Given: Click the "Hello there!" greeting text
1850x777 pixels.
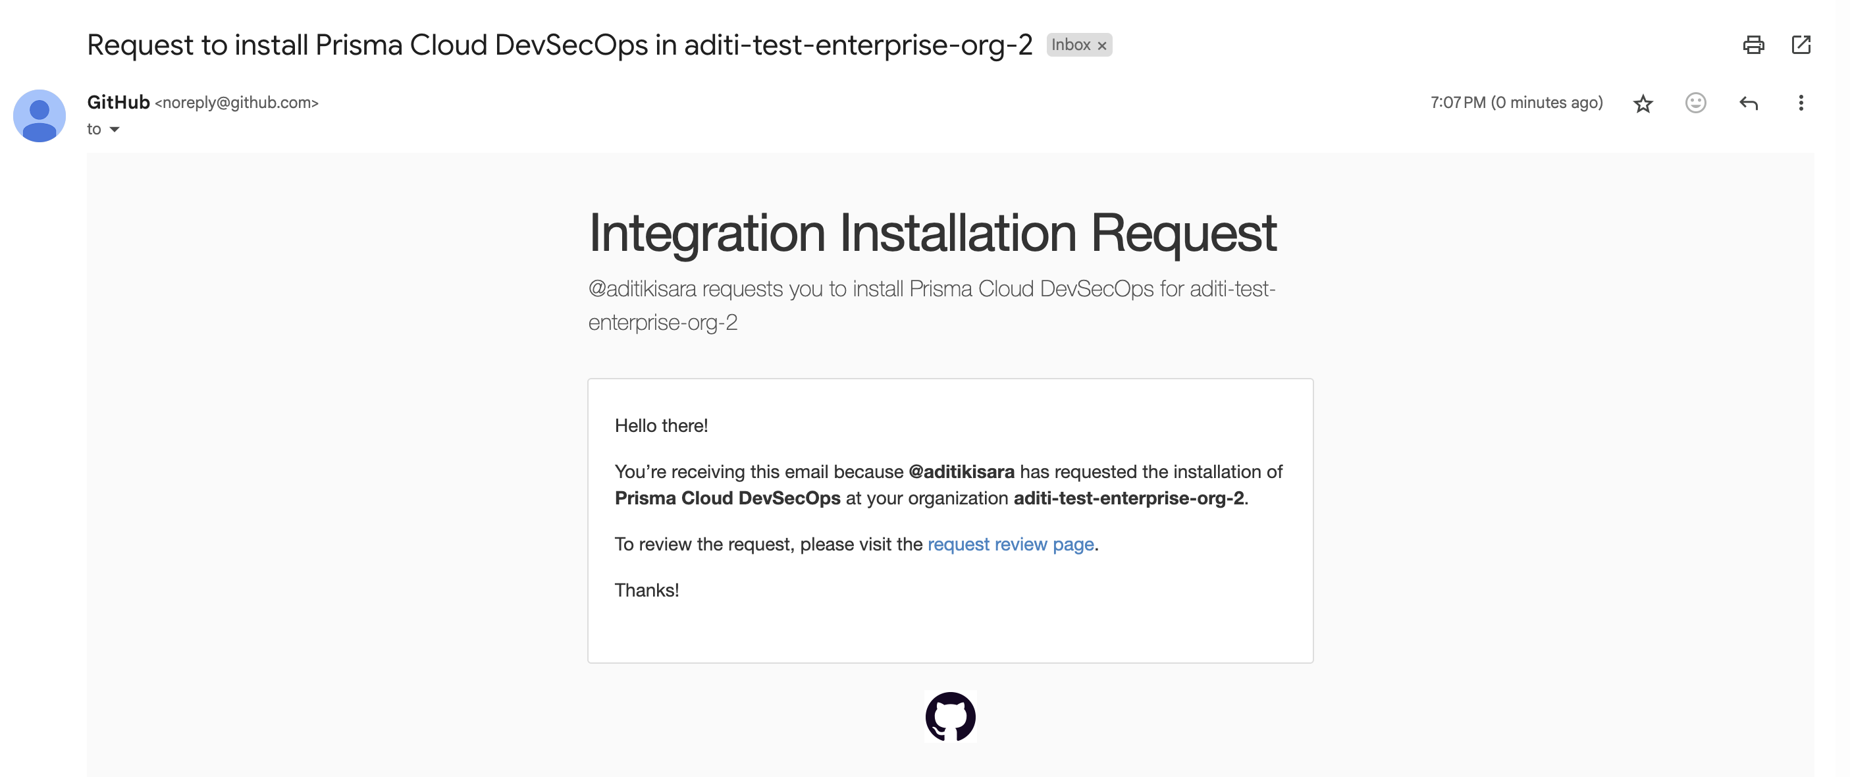Looking at the screenshot, I should click(661, 426).
